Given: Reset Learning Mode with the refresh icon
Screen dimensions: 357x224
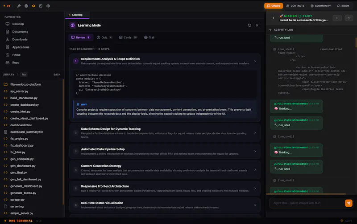Looking at the screenshot, I should point(249,25).
